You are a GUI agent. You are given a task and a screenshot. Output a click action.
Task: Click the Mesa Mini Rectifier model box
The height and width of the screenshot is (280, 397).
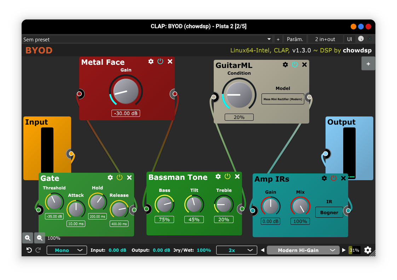coord(283,99)
